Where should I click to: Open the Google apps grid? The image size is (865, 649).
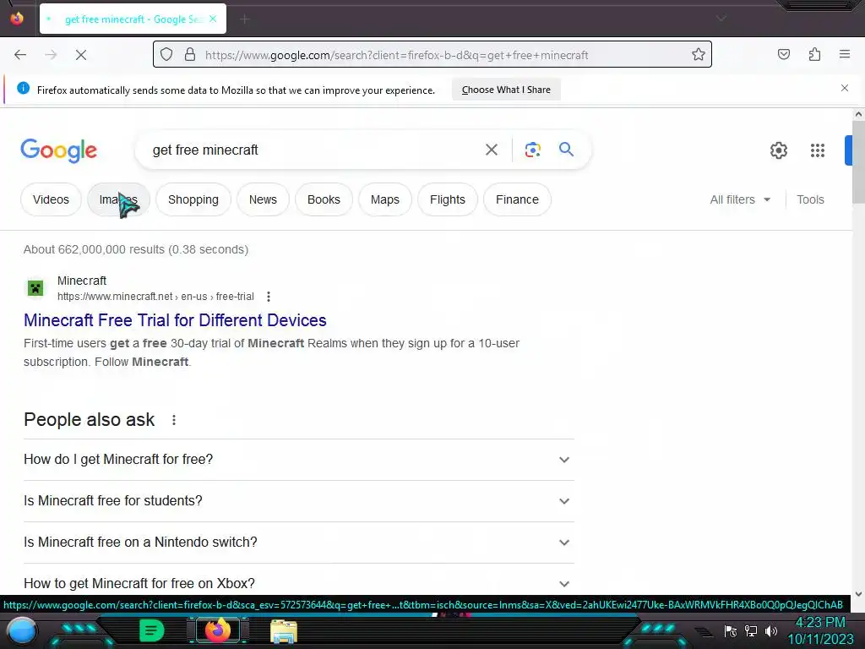pos(818,150)
